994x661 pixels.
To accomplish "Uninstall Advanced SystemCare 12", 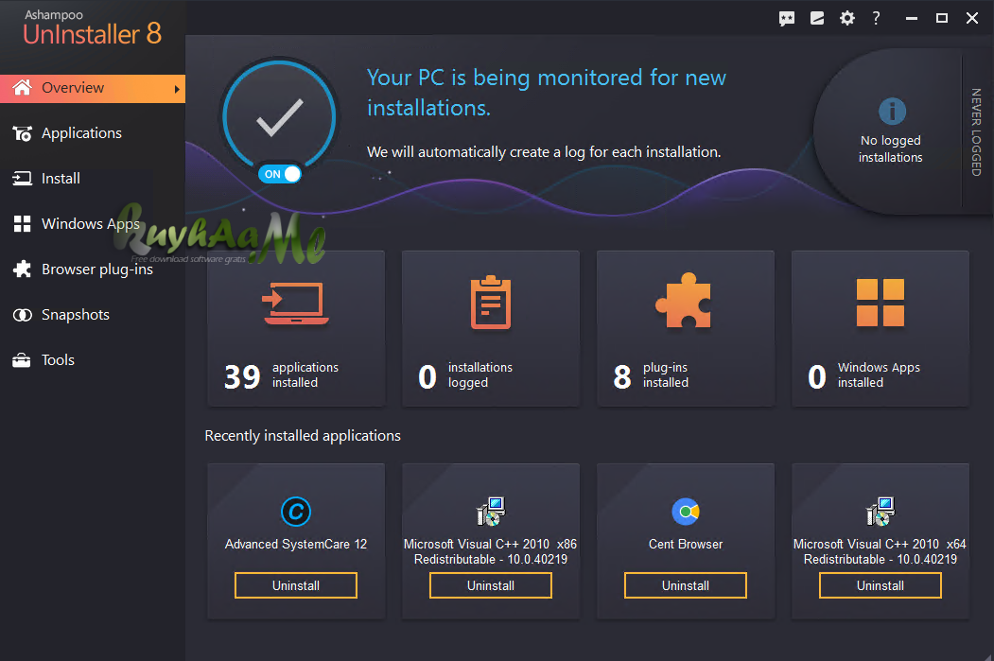I will pos(296,585).
